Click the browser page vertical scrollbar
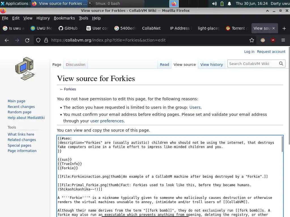Image resolution: width=290 pixels, height=217 pixels. 289,96
